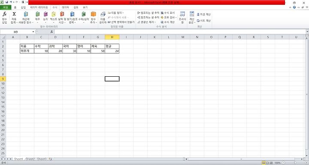
Task: Switch to Page Break Preview in status bar
Action: point(271,163)
